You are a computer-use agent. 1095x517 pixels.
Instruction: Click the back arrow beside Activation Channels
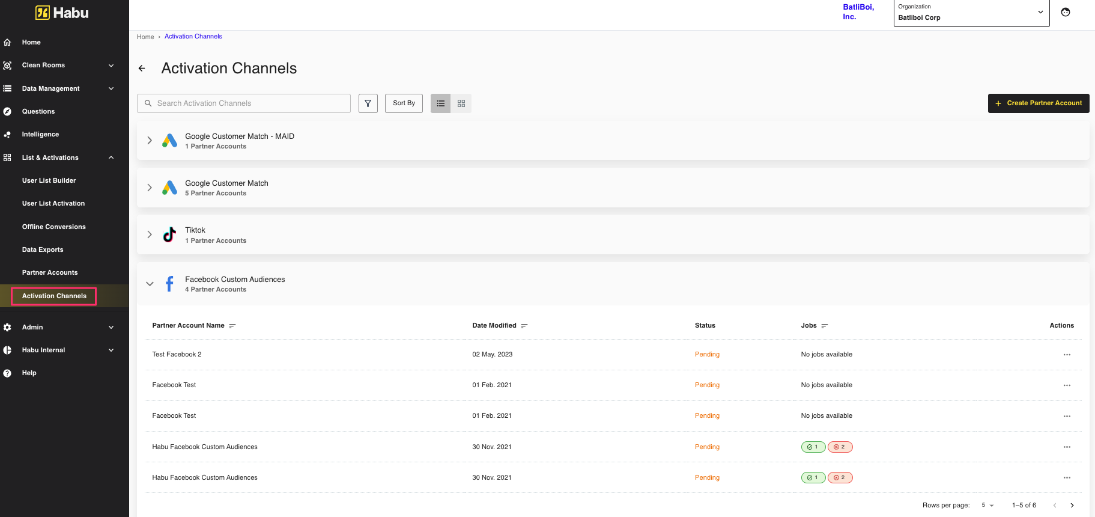[x=142, y=69]
